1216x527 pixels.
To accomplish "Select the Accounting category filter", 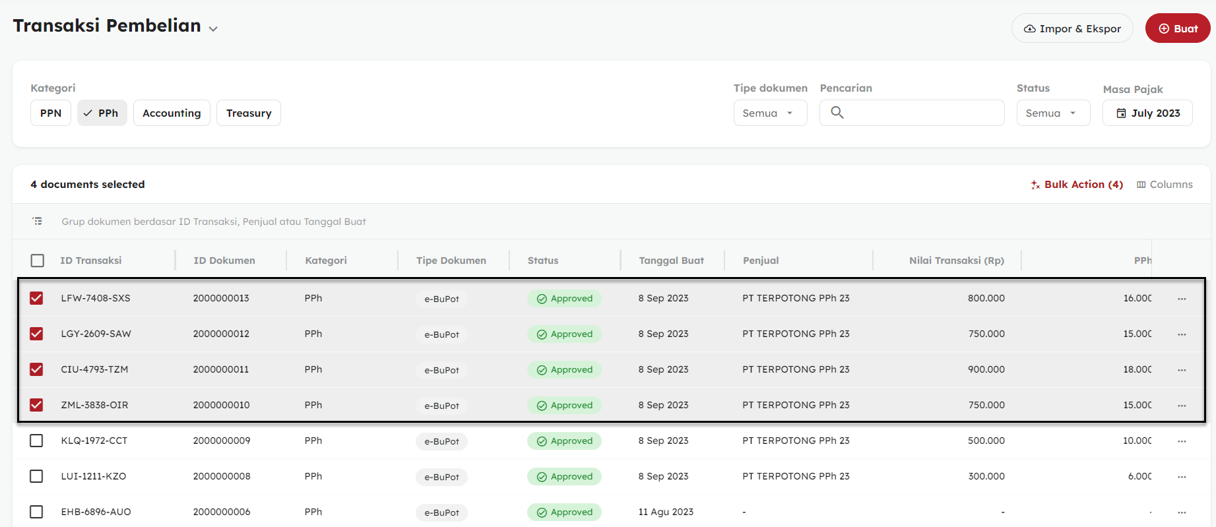I will pos(172,113).
